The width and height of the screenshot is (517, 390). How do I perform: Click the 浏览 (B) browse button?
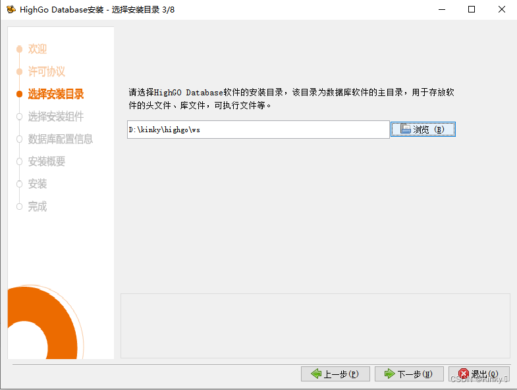click(x=423, y=129)
